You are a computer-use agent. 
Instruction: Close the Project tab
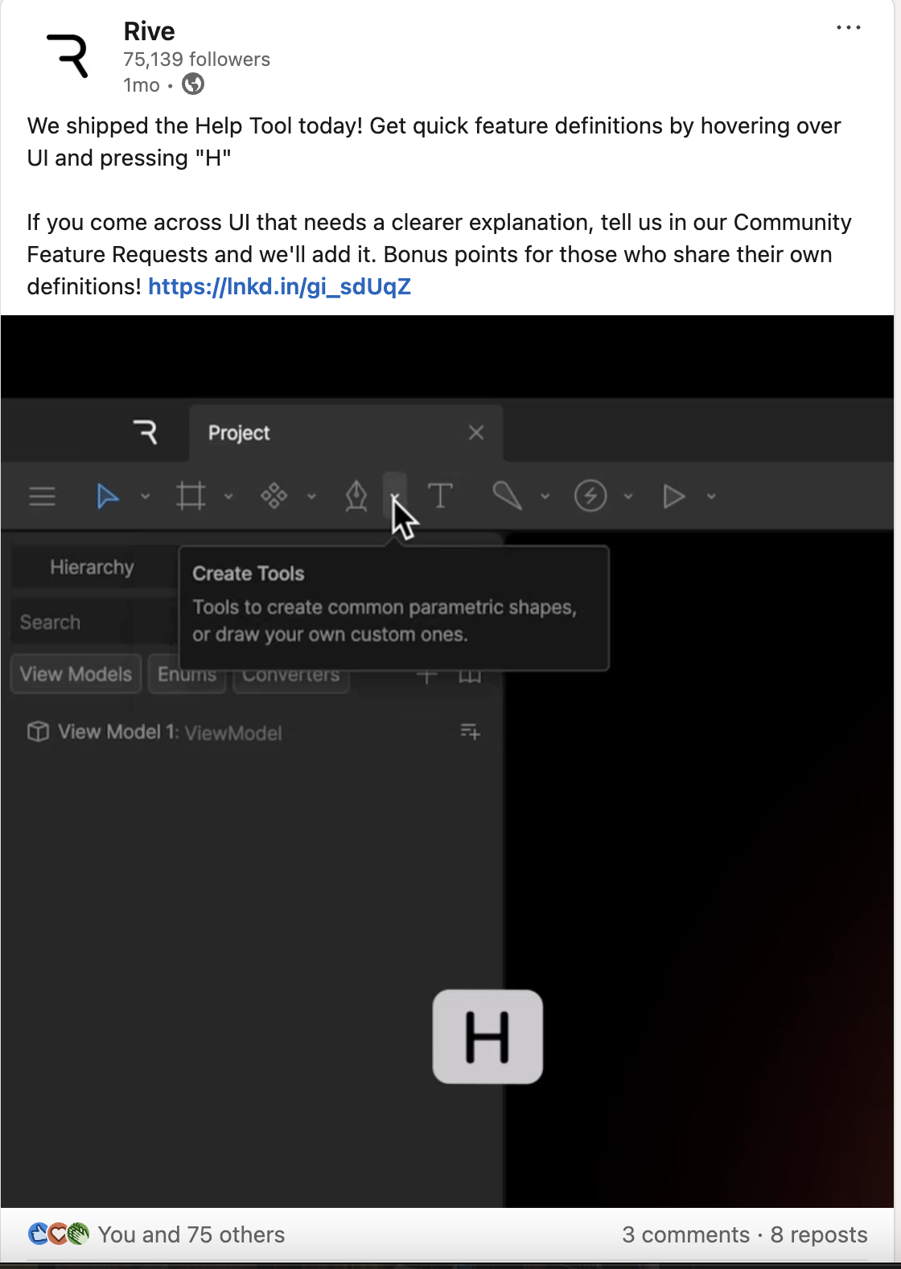476,433
